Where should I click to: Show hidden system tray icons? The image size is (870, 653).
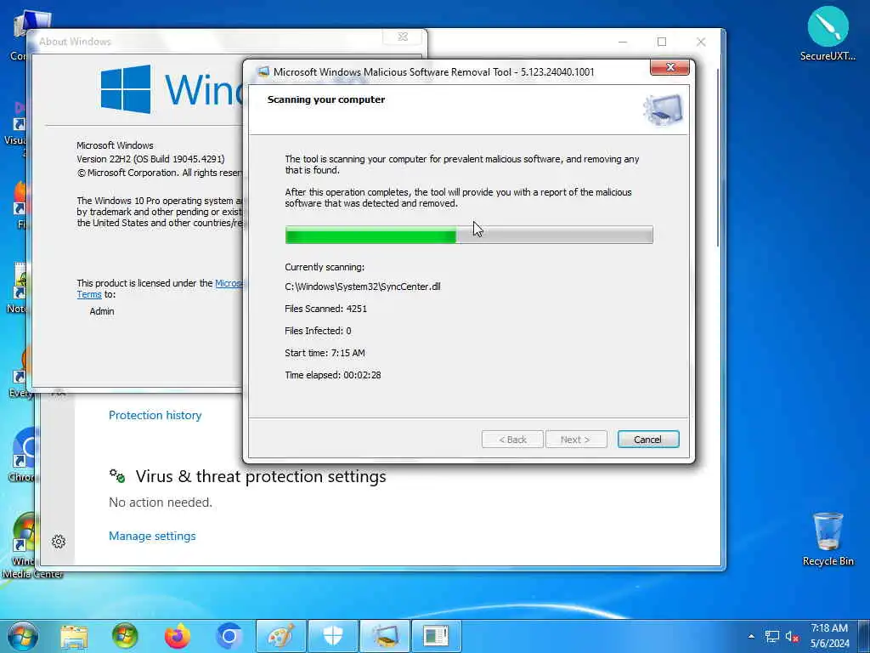click(751, 636)
